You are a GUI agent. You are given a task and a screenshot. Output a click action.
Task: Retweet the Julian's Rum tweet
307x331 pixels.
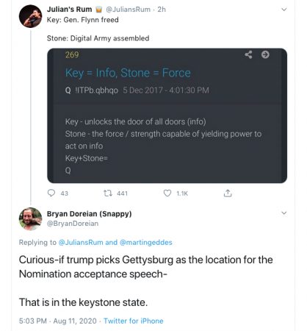[108, 193]
